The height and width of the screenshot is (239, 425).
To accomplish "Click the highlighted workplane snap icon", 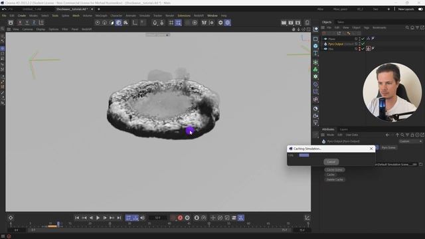I will coord(178,23).
